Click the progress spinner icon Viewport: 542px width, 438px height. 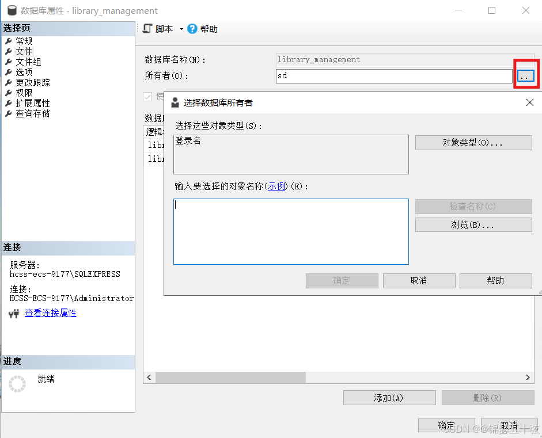pos(17,384)
